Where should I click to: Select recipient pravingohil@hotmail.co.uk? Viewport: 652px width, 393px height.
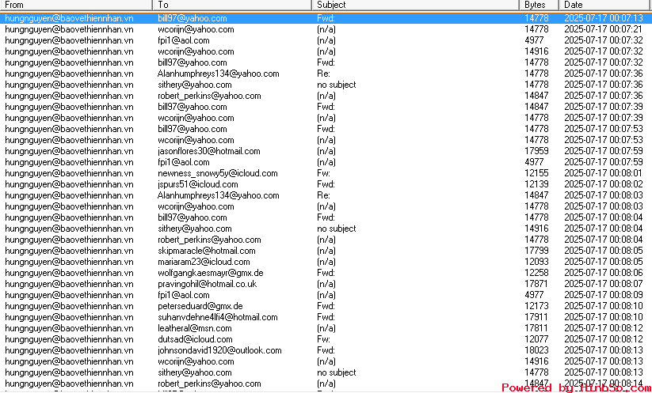coord(207,284)
